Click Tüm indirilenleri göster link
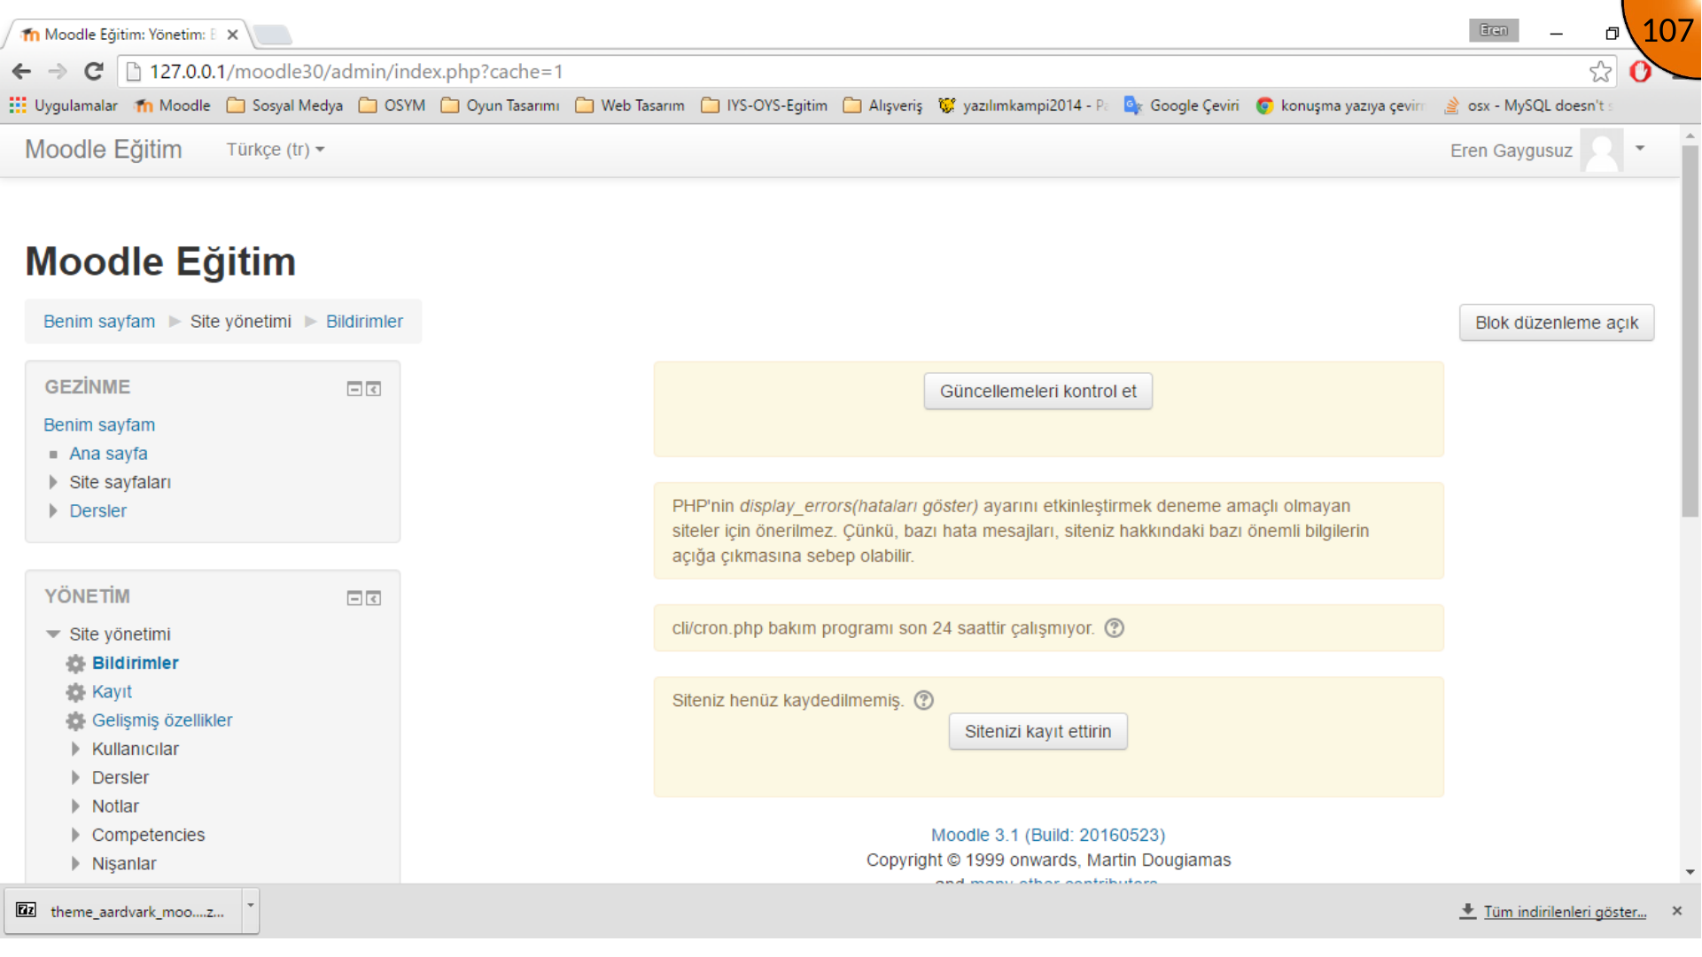This screenshot has width=1702, height=957. click(1565, 912)
